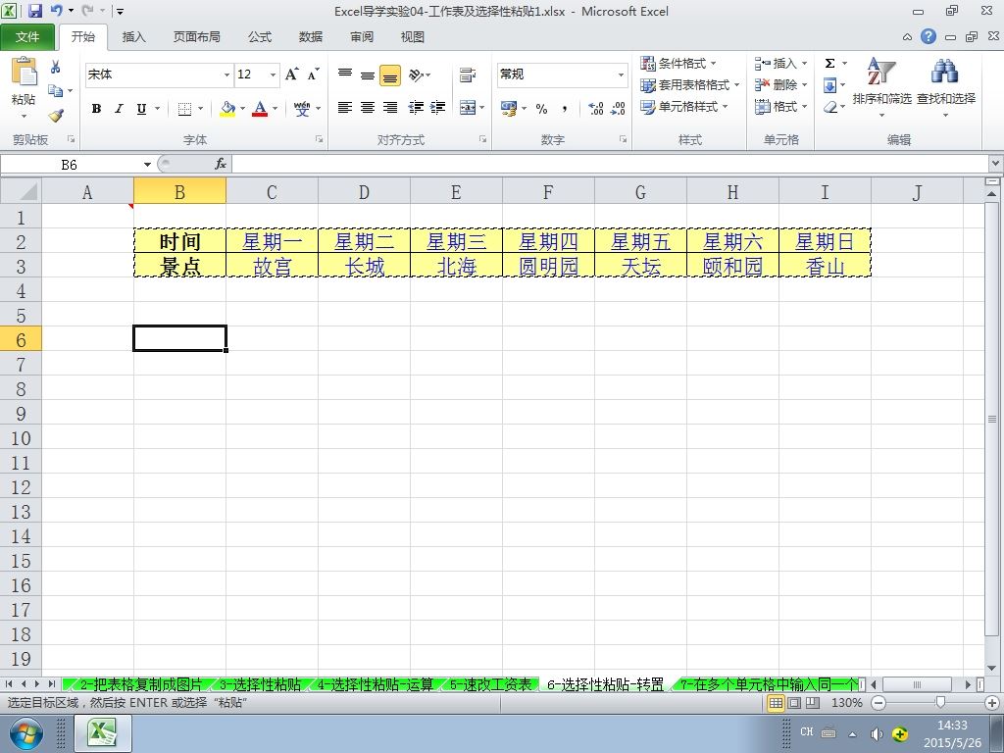This screenshot has width=1004, height=753.
Task: Decrease indent icon
Action: click(416, 108)
